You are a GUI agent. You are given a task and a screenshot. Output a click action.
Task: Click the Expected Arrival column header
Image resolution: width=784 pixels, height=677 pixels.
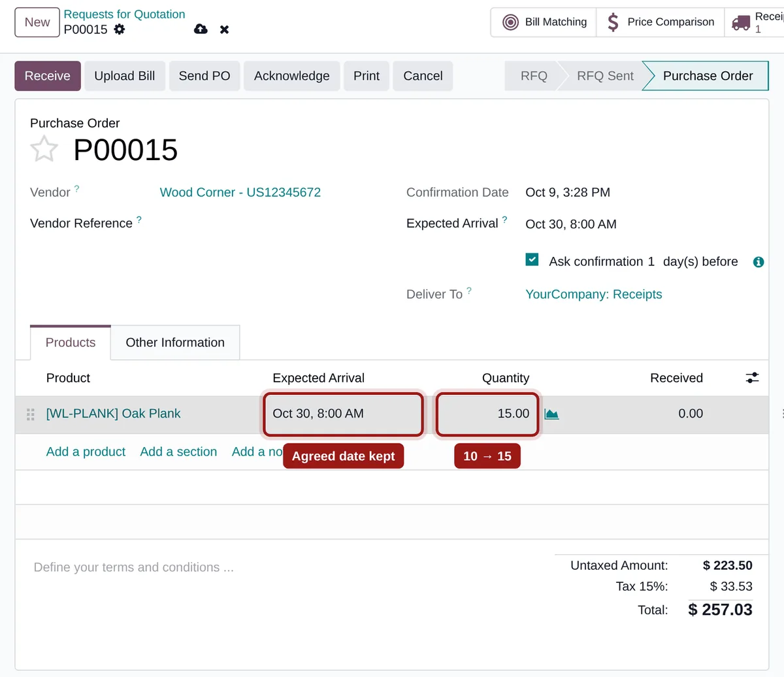coord(318,378)
